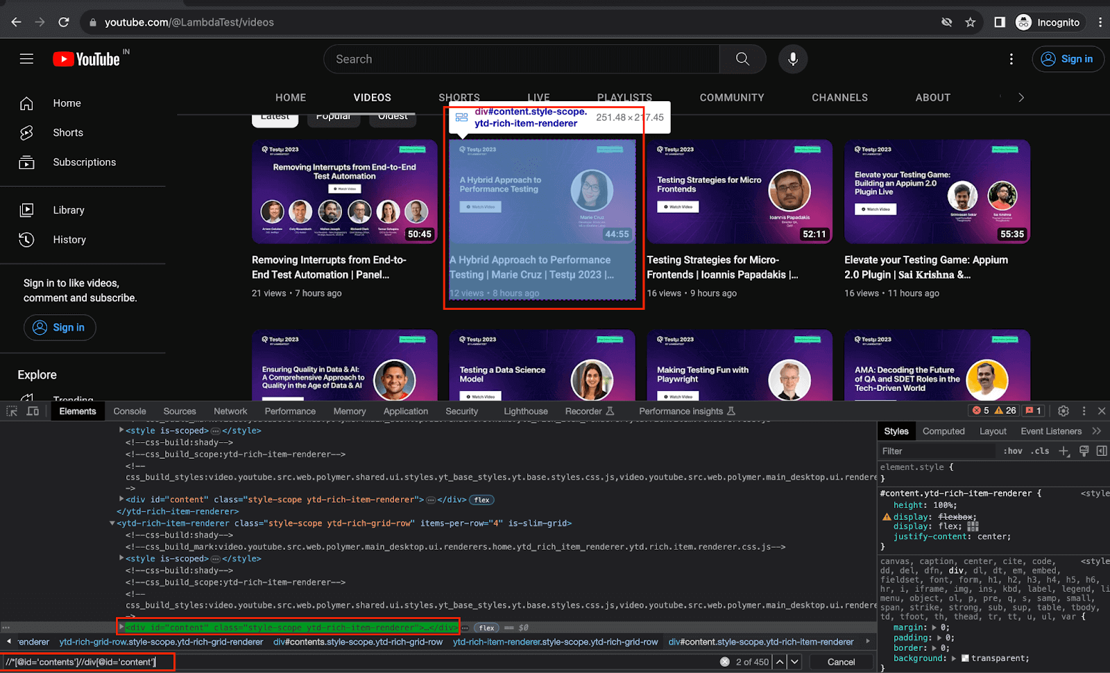Switch to the Console tab in DevTools
The height and width of the screenshot is (673, 1110).
coord(130,411)
